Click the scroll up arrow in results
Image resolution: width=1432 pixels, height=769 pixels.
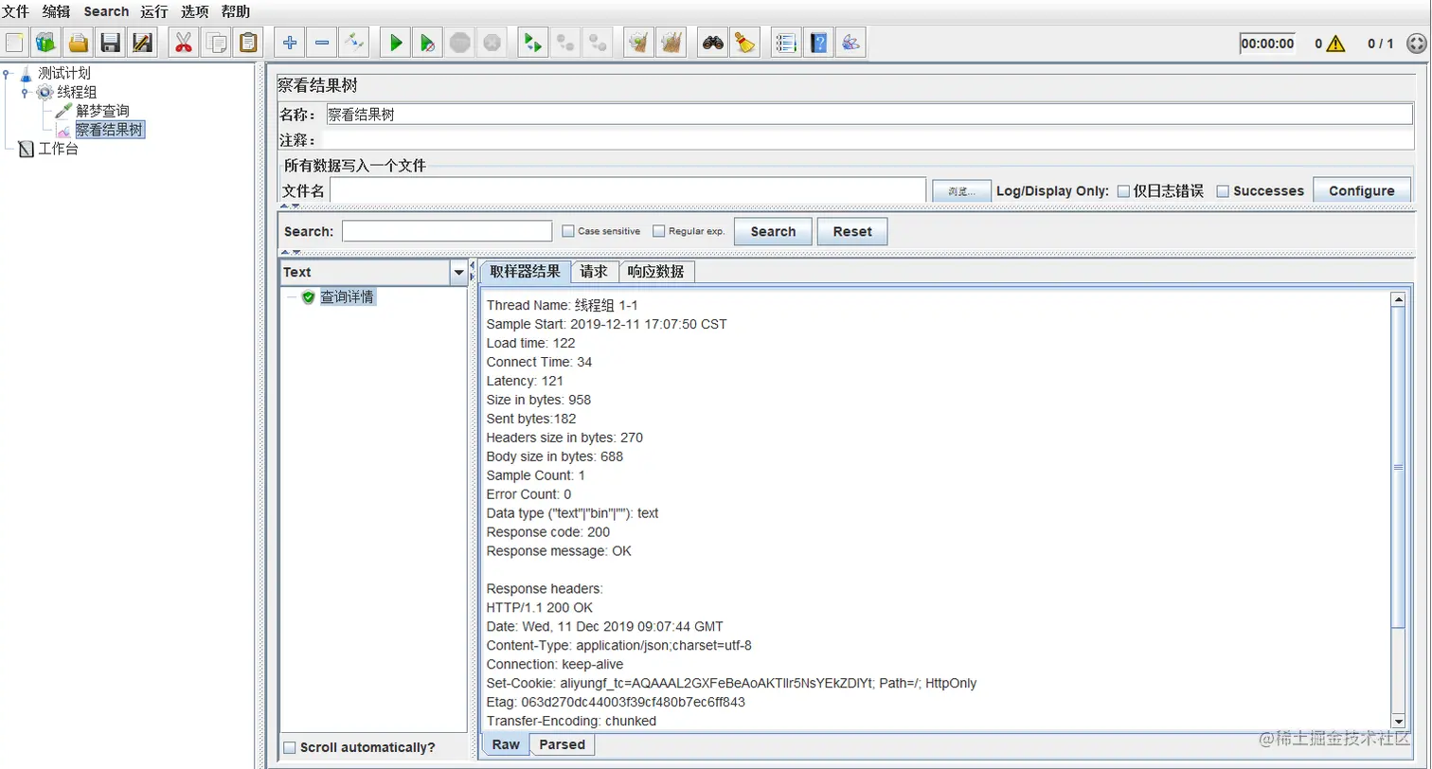point(1397,299)
